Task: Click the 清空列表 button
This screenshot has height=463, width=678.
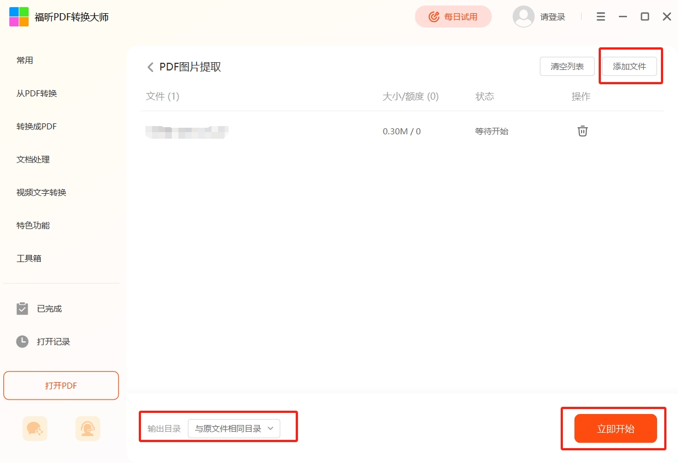Action: 567,67
